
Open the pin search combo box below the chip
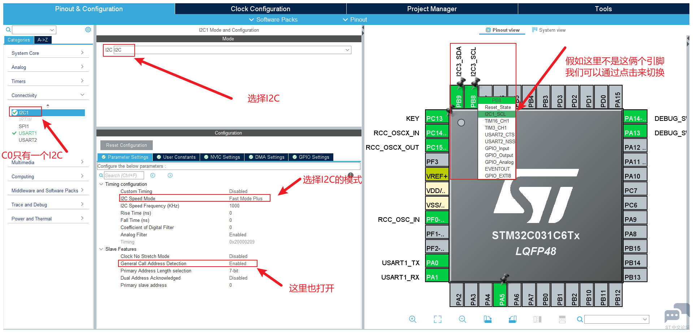(616, 319)
